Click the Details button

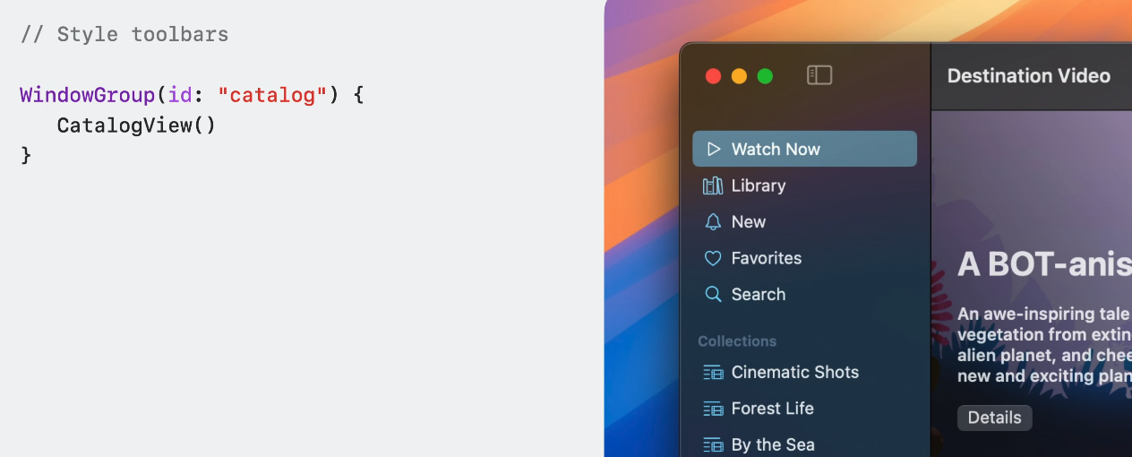coord(995,418)
